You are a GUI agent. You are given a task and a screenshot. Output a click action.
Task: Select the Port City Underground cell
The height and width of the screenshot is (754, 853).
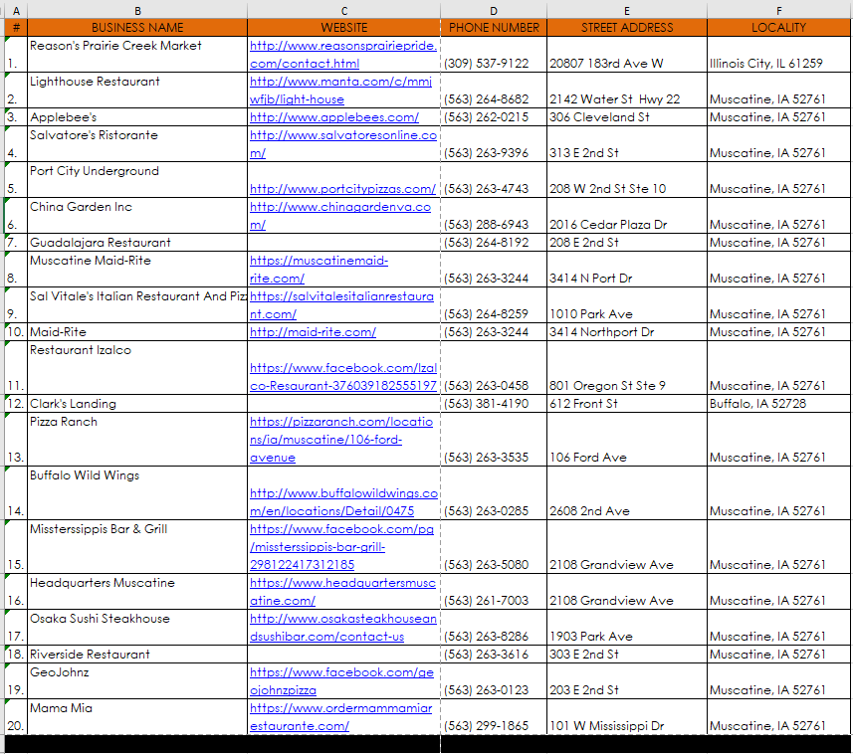click(137, 180)
